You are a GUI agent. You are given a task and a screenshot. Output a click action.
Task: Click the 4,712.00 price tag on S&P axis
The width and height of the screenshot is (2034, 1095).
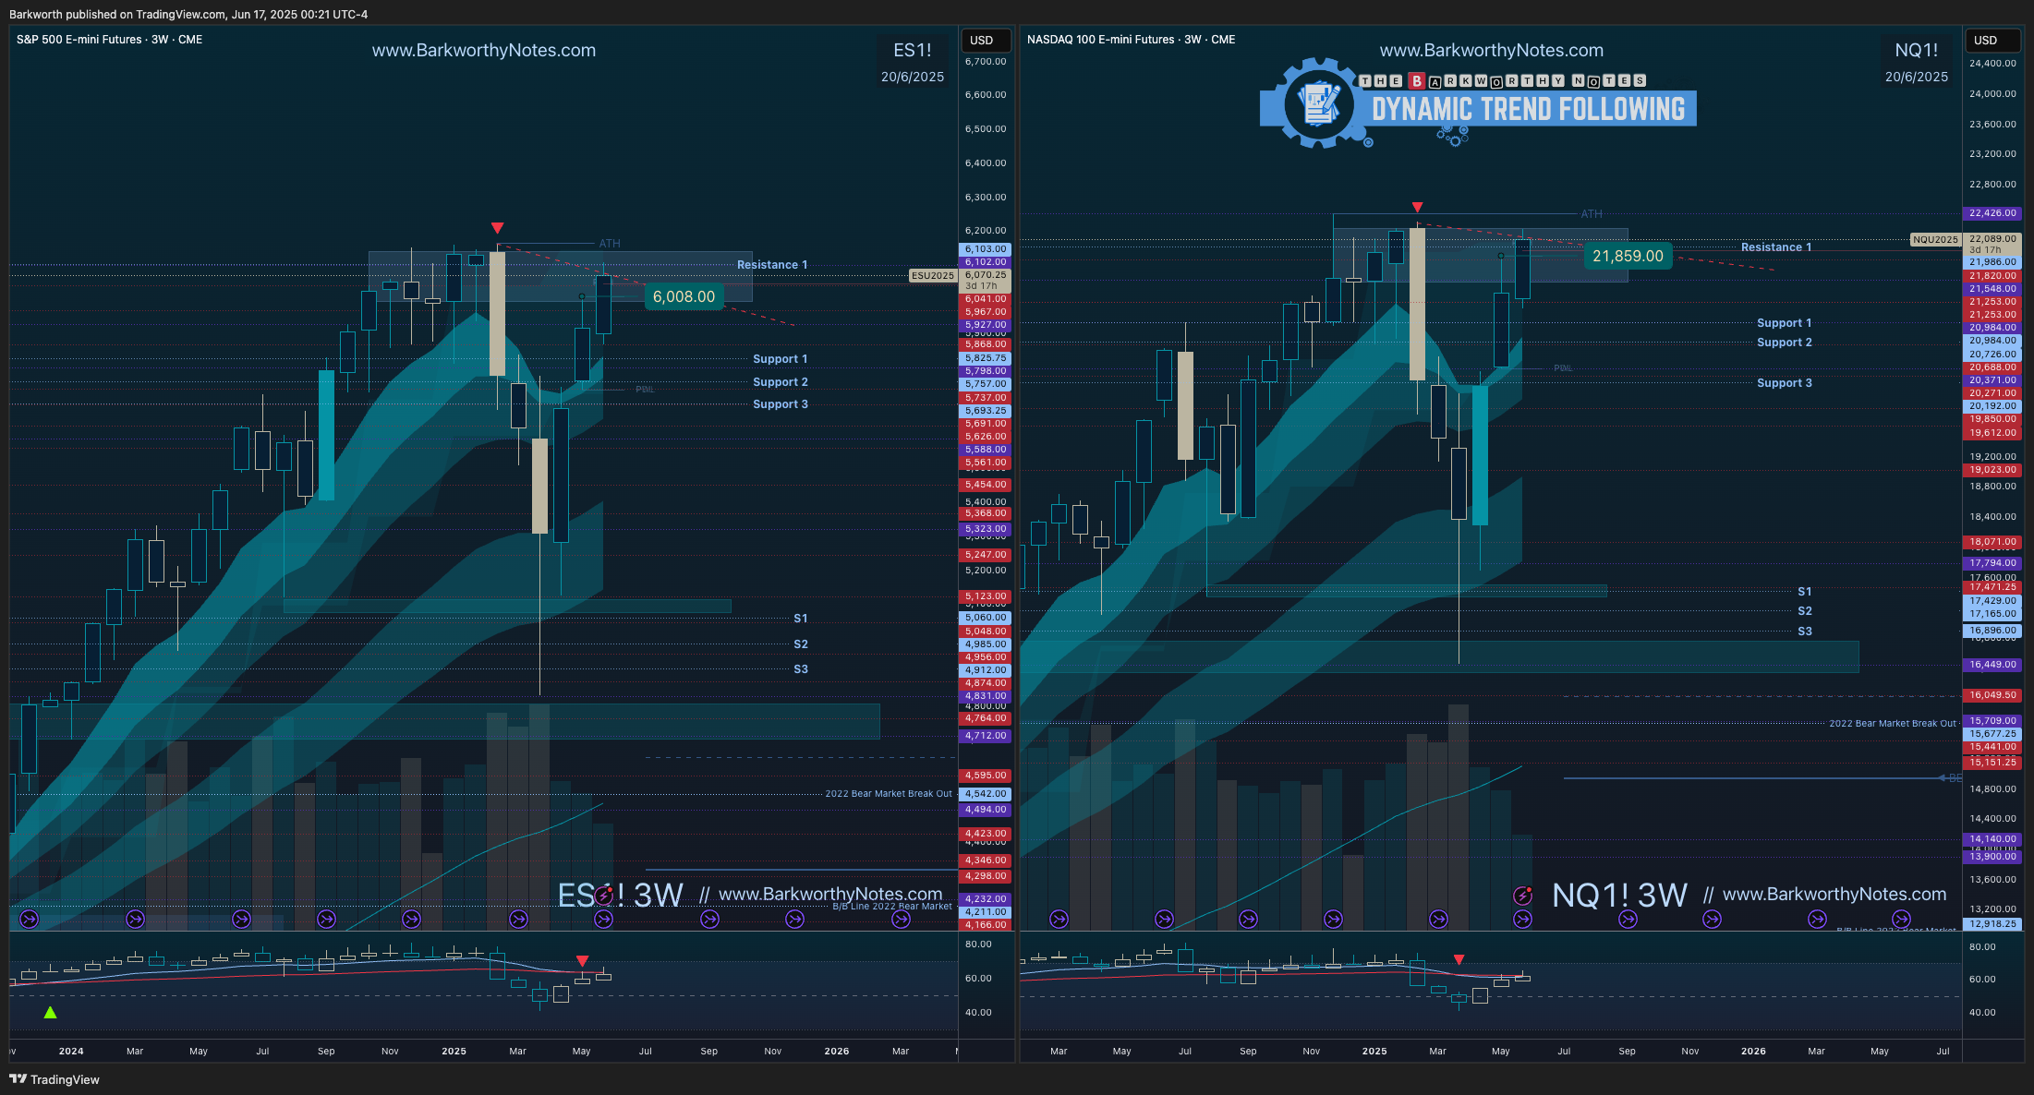coord(986,736)
